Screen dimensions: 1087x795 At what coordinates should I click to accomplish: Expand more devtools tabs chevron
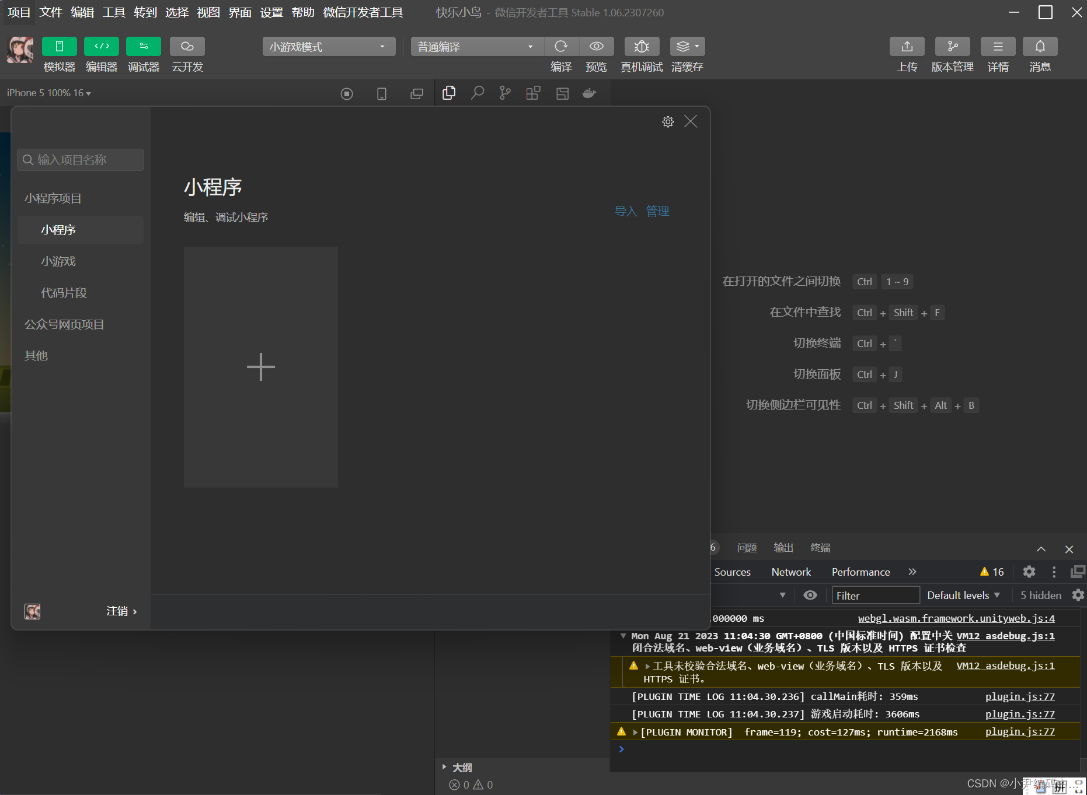coord(912,572)
